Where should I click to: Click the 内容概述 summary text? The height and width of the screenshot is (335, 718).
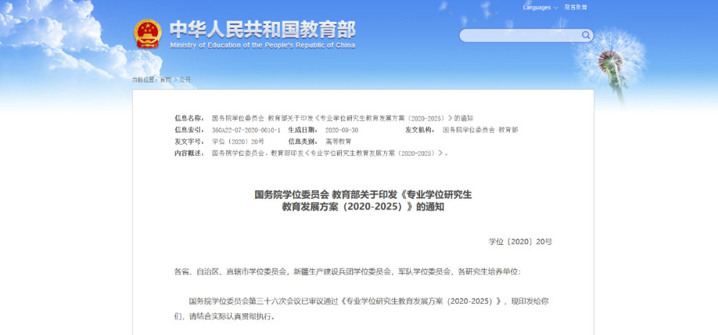click(329, 153)
